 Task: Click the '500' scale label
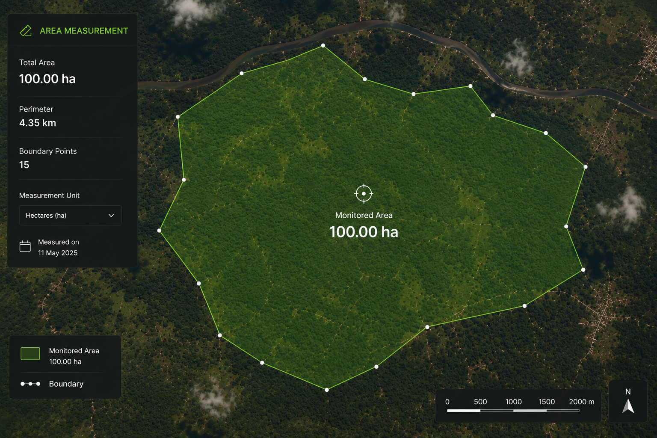click(480, 402)
